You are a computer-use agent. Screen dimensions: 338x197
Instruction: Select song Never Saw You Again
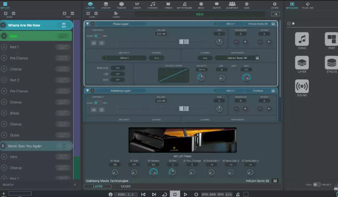tap(36, 146)
